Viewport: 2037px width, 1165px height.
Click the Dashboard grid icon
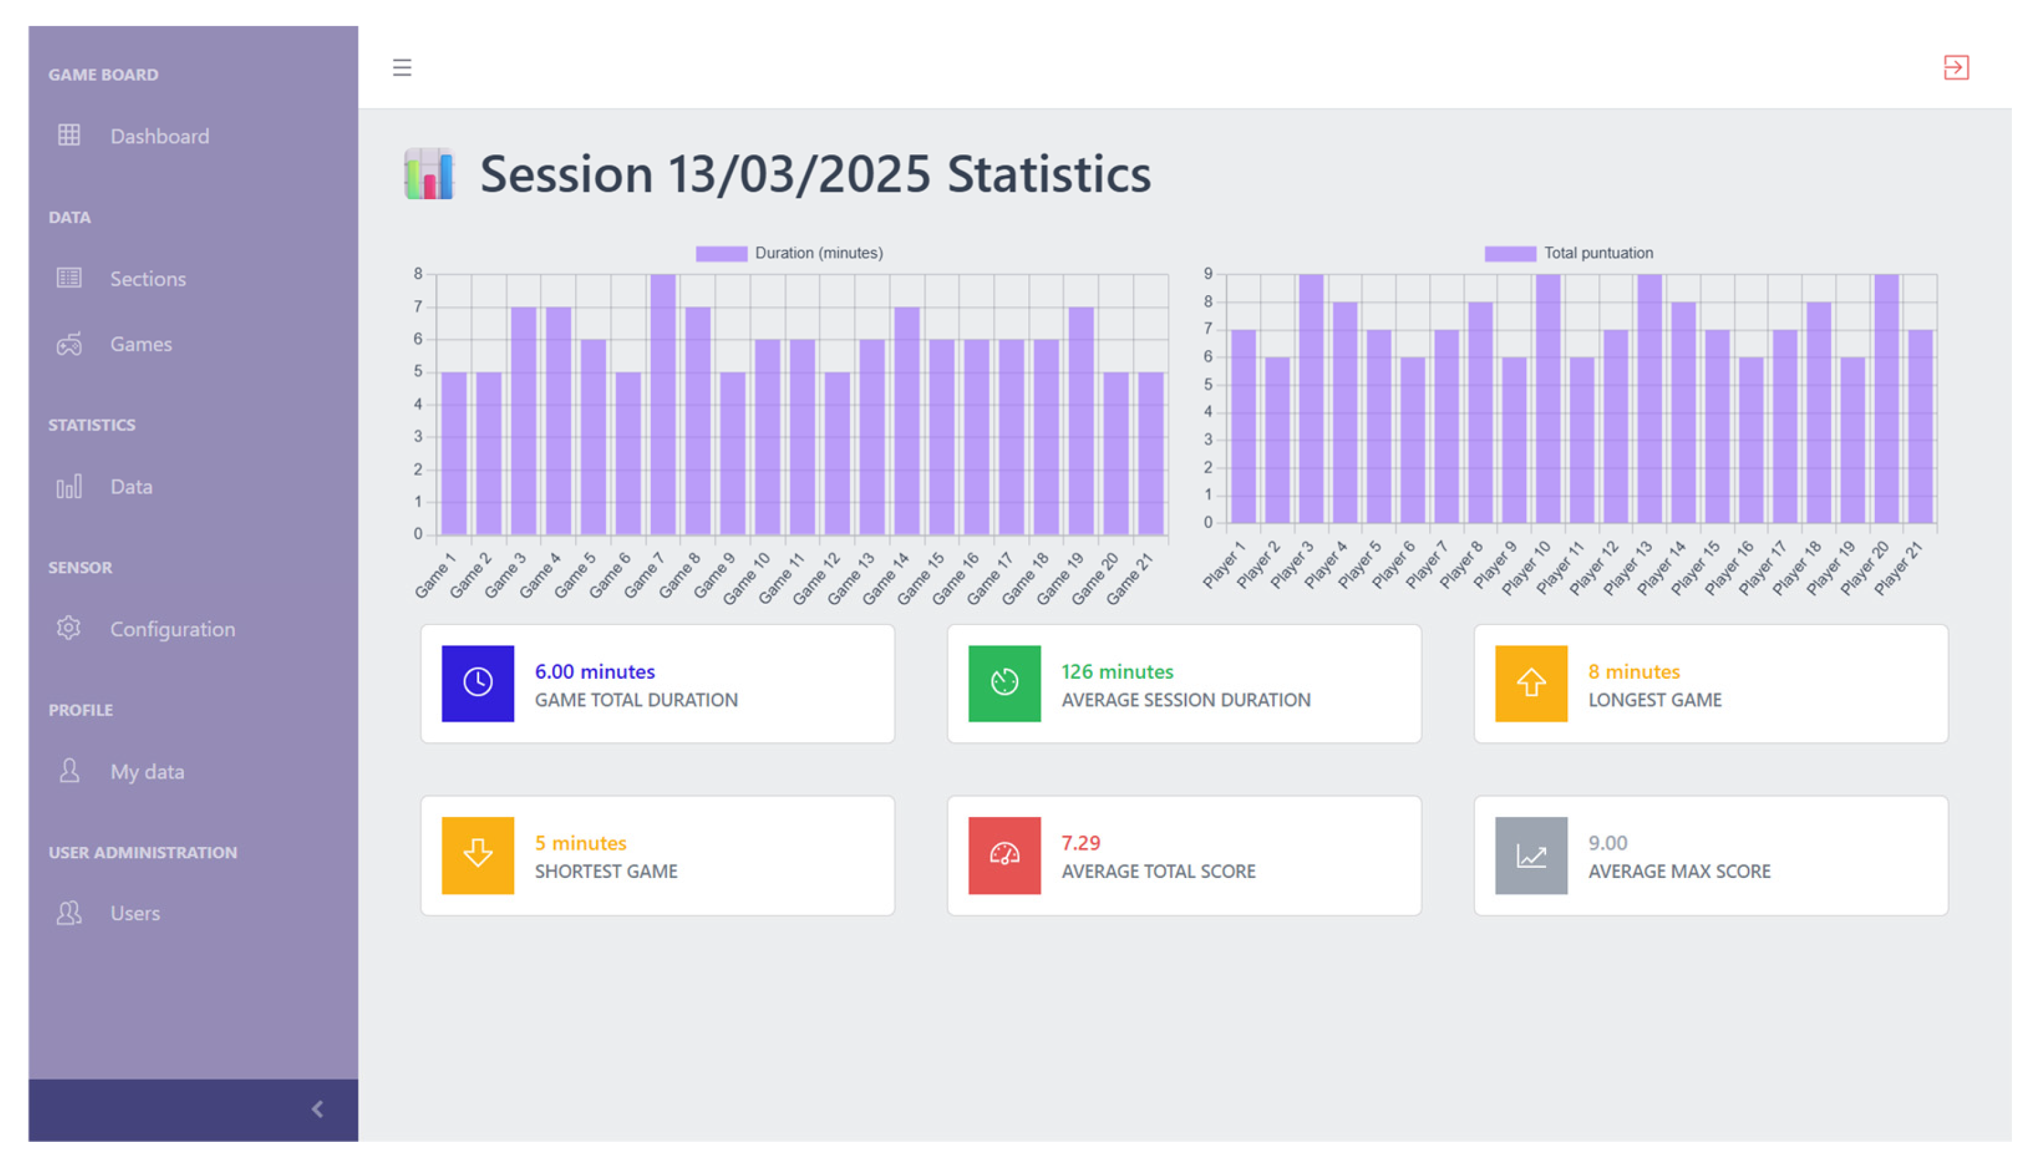pos(69,135)
